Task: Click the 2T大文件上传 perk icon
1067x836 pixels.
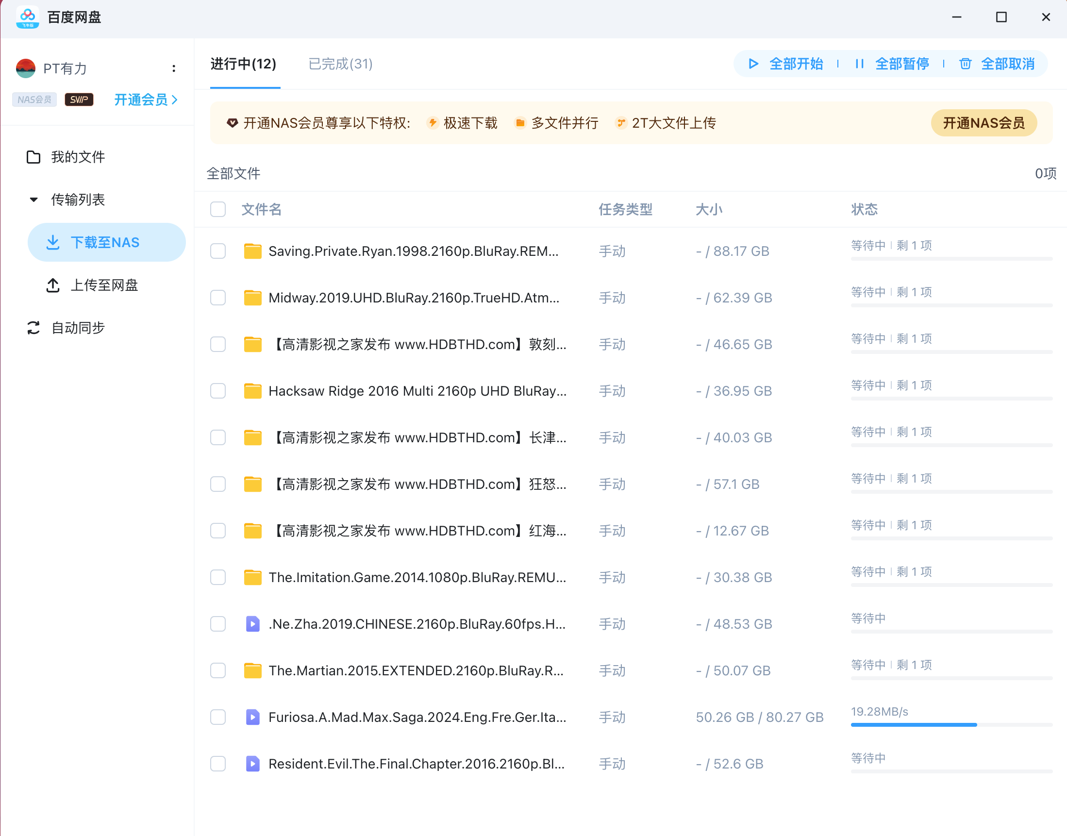Action: tap(620, 123)
